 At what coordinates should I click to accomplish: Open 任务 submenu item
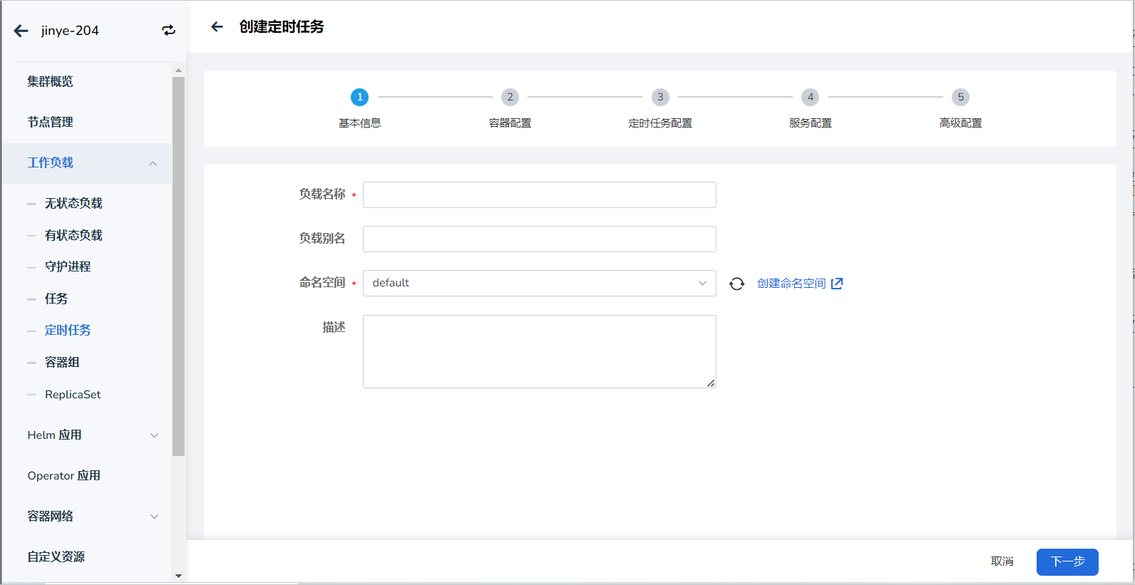tap(56, 299)
